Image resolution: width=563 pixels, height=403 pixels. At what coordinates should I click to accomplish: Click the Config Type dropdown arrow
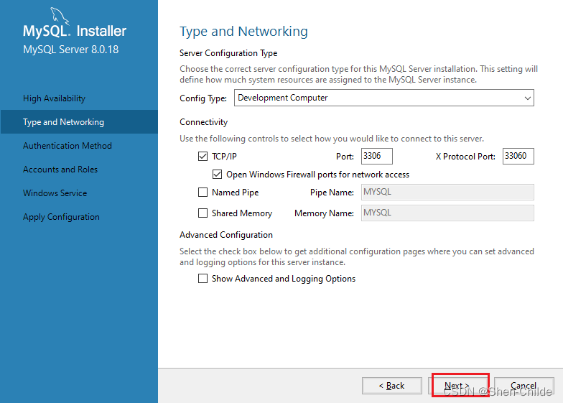click(527, 98)
